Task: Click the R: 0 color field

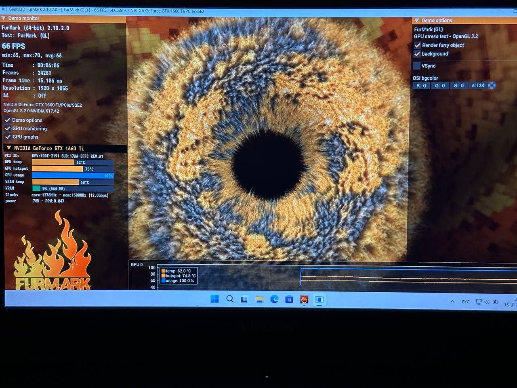Action: click(421, 86)
